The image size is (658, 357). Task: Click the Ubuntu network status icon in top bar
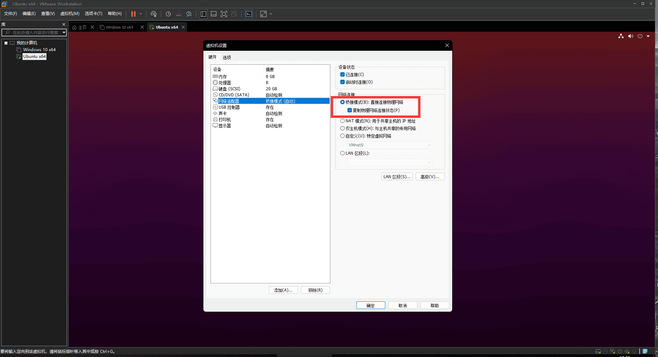pos(621,36)
